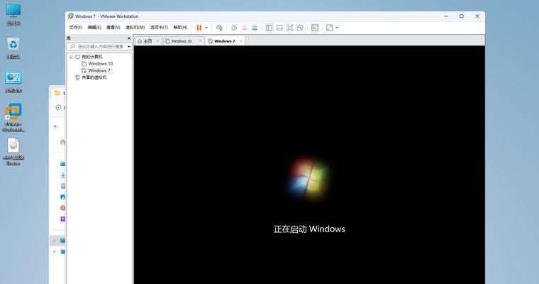Revert to snapshot using the orange icon
Viewport: 539px width, 284px height.
point(244,28)
